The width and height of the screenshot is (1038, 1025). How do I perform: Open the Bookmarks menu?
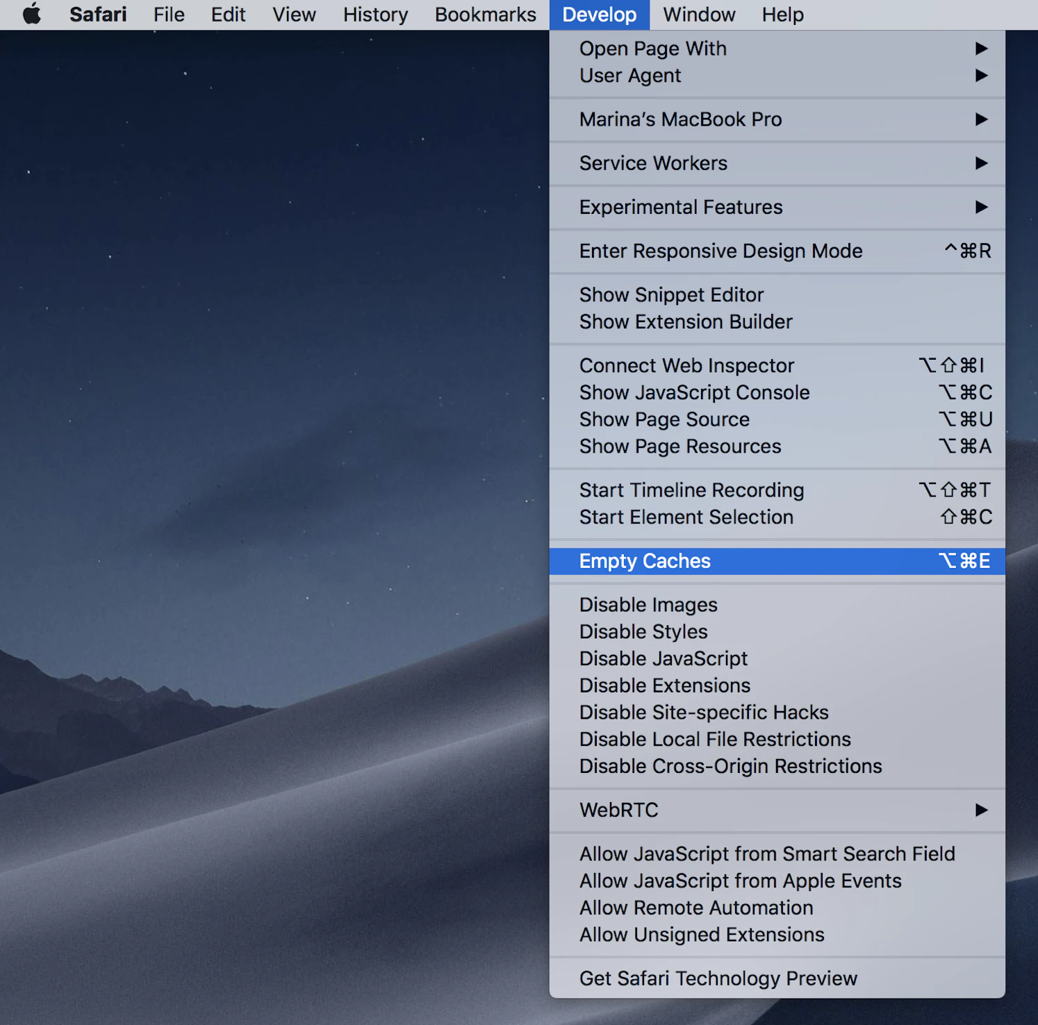[x=485, y=15]
